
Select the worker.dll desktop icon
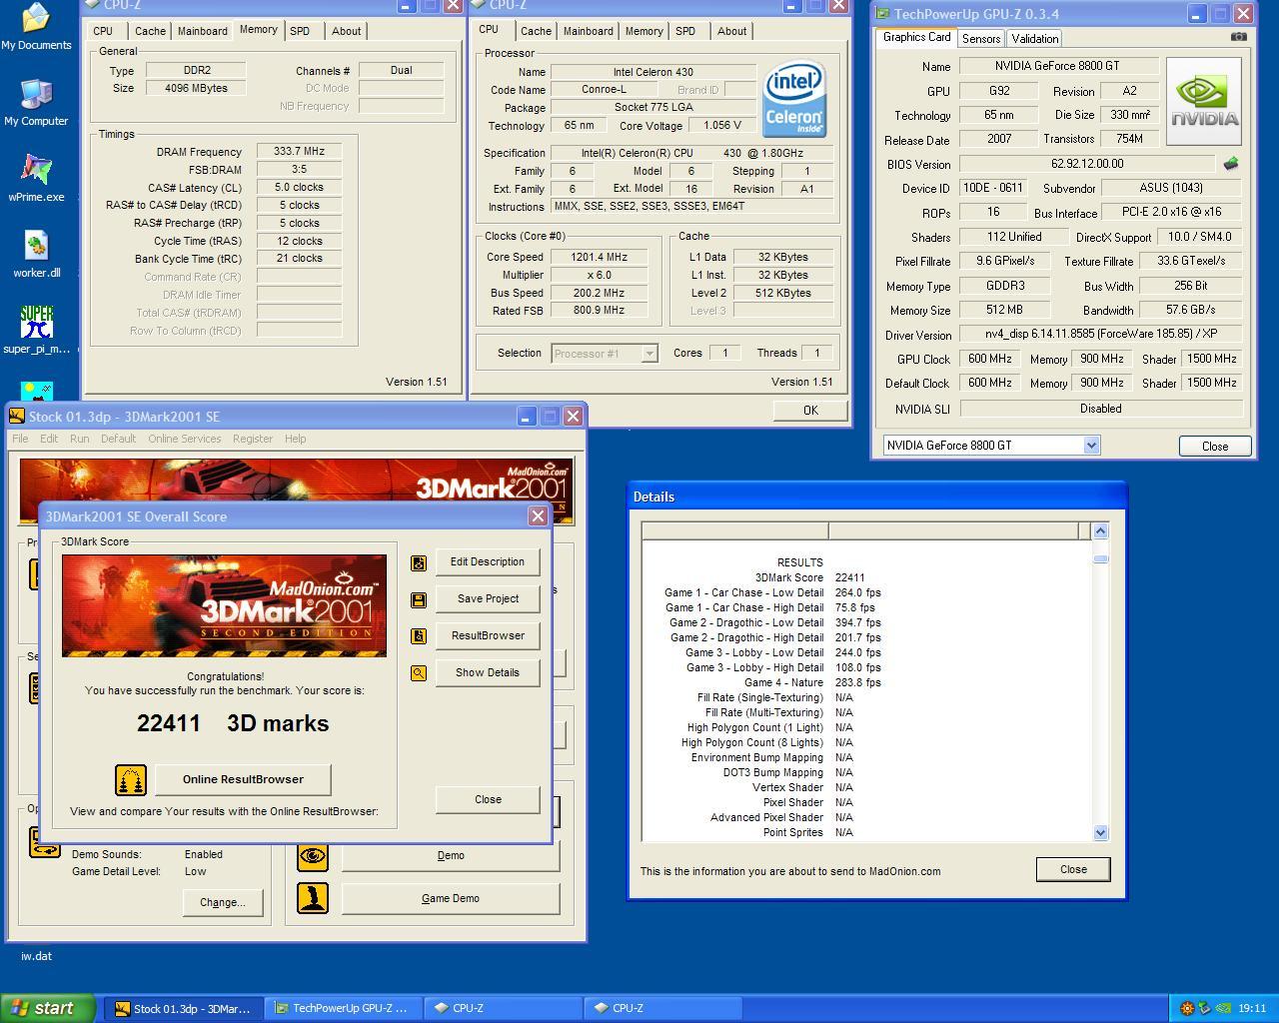[x=36, y=254]
